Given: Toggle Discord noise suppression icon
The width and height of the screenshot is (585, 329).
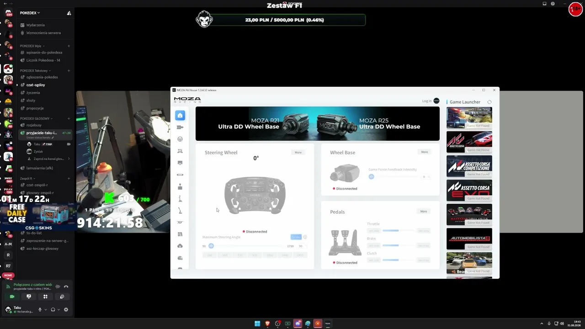Looking at the screenshot, I should coord(58,287).
